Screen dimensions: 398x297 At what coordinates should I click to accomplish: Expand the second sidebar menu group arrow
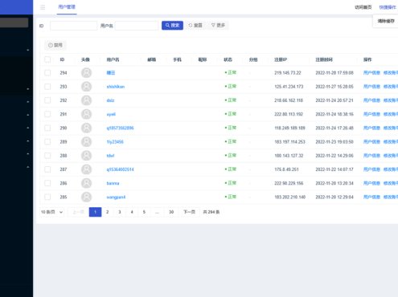28,89
